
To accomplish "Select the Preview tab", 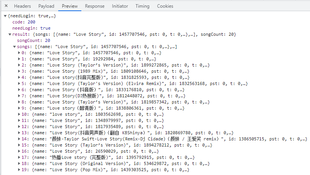I will (x=69, y=6).
